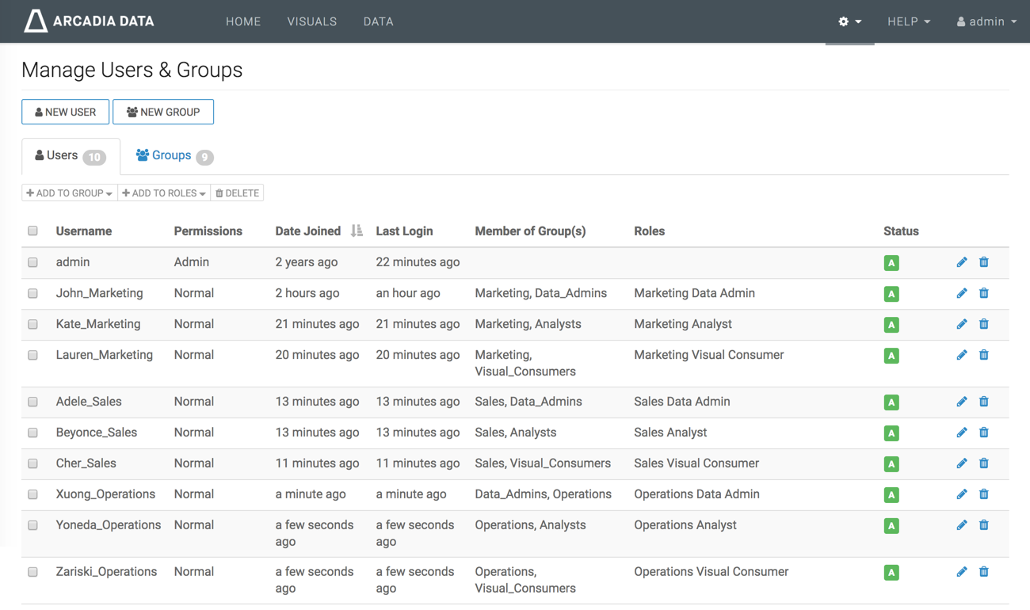Click the Date Joined sort icon

pyautogui.click(x=357, y=231)
